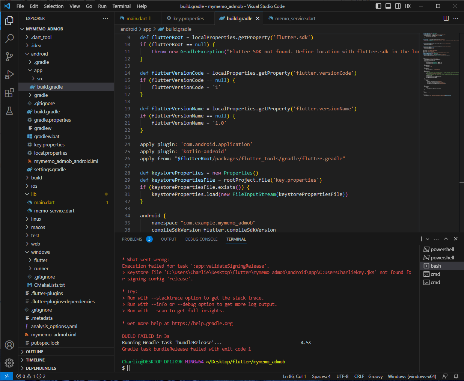Open Customize Layout button
The width and height of the screenshot is (464, 381).
point(408,6)
